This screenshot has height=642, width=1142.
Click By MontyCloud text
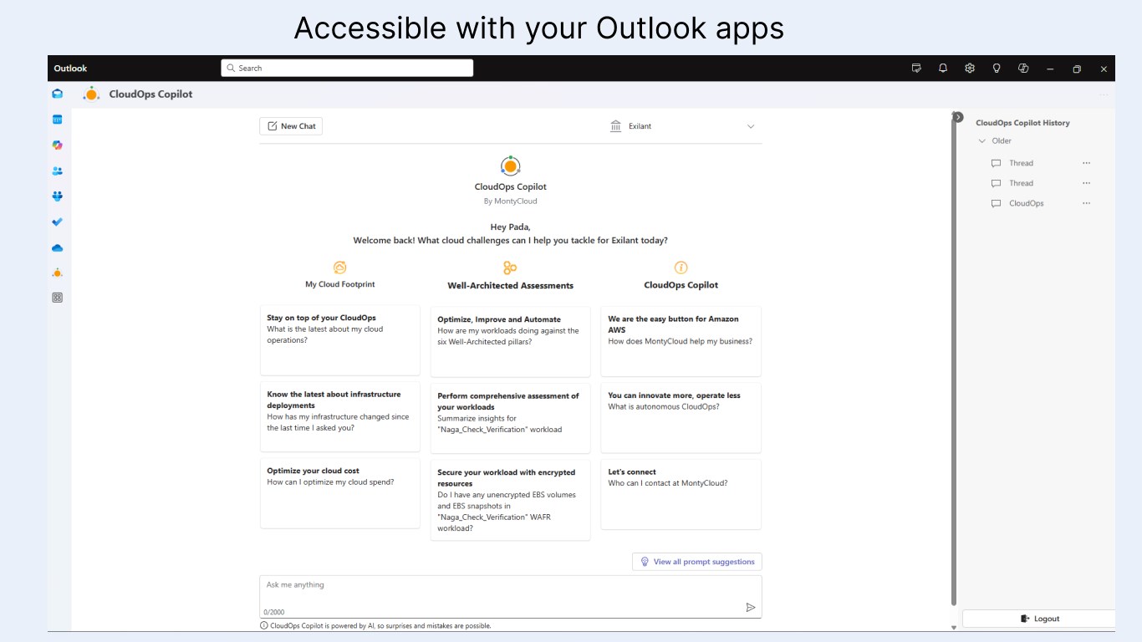click(510, 201)
